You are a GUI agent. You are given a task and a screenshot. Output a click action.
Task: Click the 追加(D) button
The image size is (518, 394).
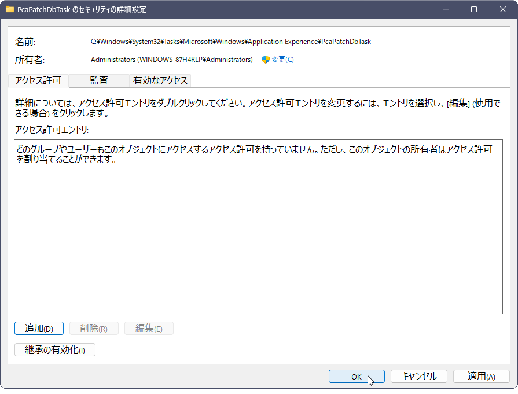click(39, 329)
